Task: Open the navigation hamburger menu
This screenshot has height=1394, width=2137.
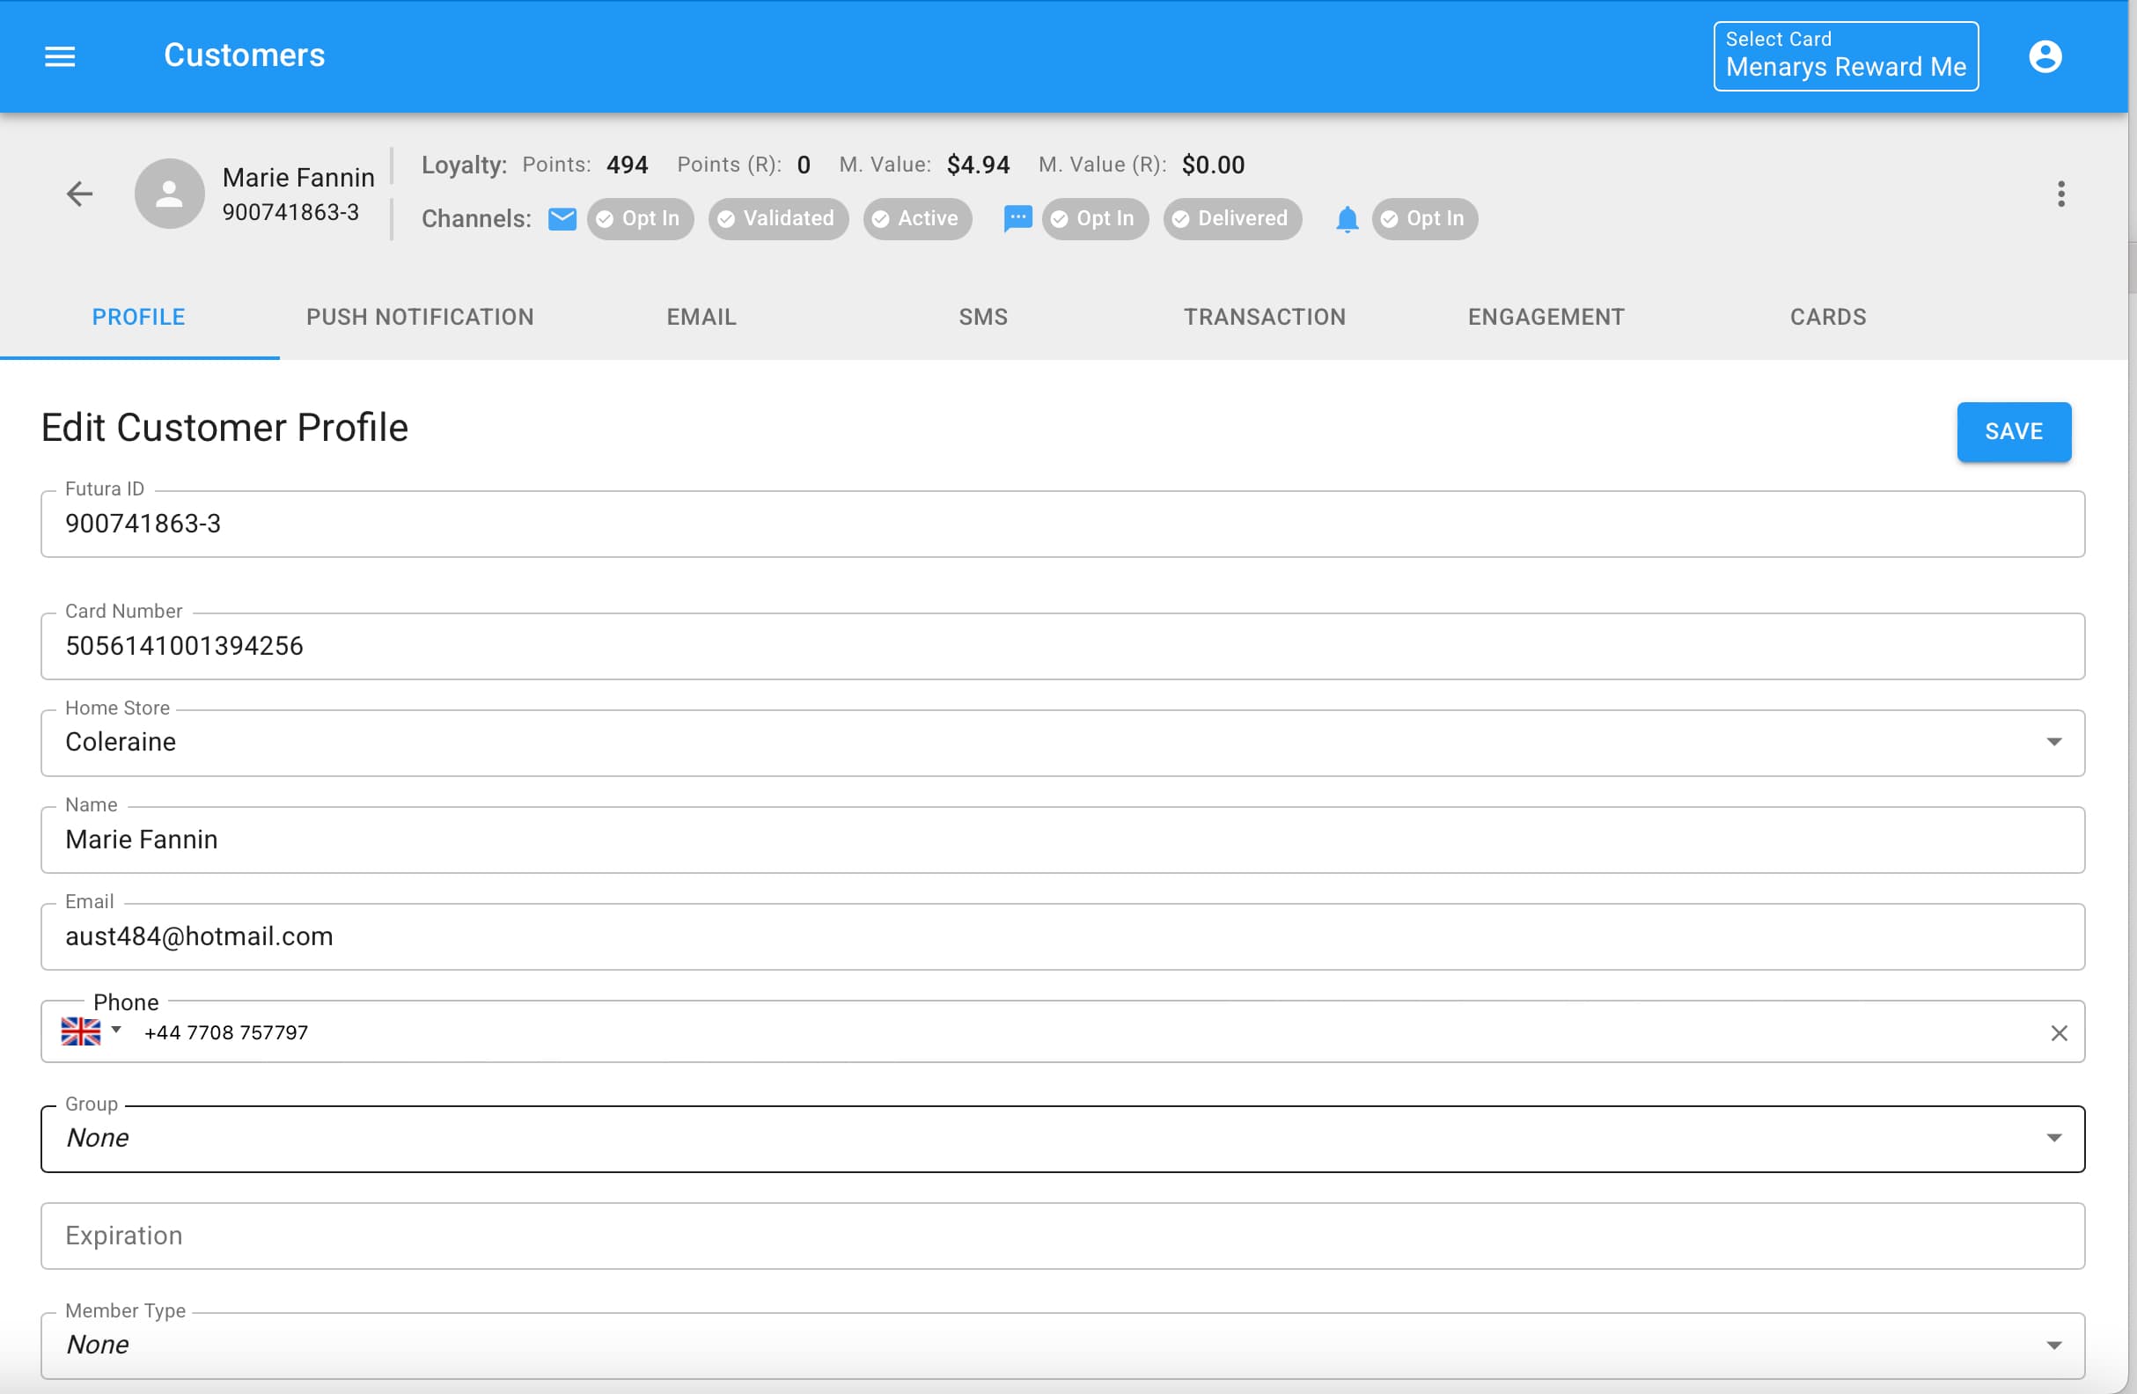Action: (59, 55)
